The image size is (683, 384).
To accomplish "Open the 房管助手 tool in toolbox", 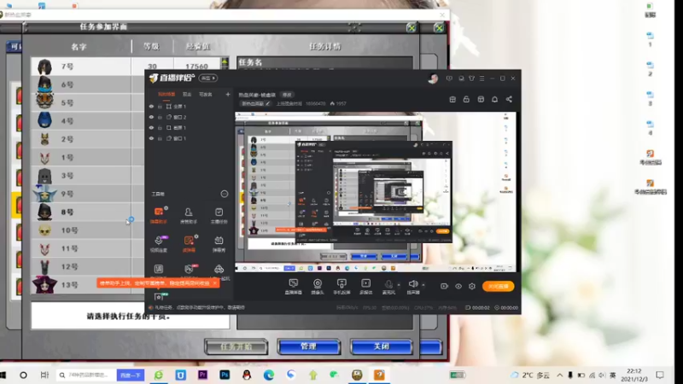I will click(x=189, y=215).
